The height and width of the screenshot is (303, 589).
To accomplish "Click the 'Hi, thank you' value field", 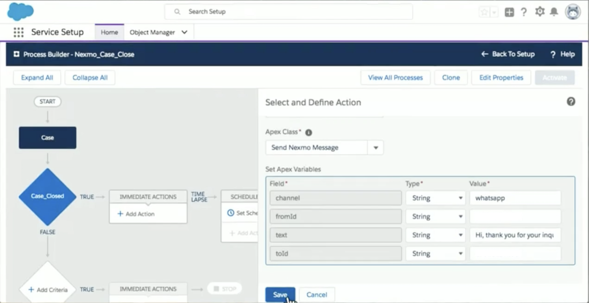I will pyautogui.click(x=515, y=235).
